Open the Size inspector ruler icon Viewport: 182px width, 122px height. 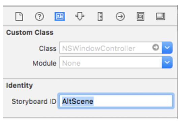100,16
